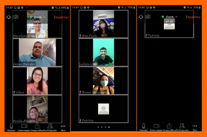Select Lailson Lima video tile
This screenshot has height=137, width=207.
tap(104, 52)
